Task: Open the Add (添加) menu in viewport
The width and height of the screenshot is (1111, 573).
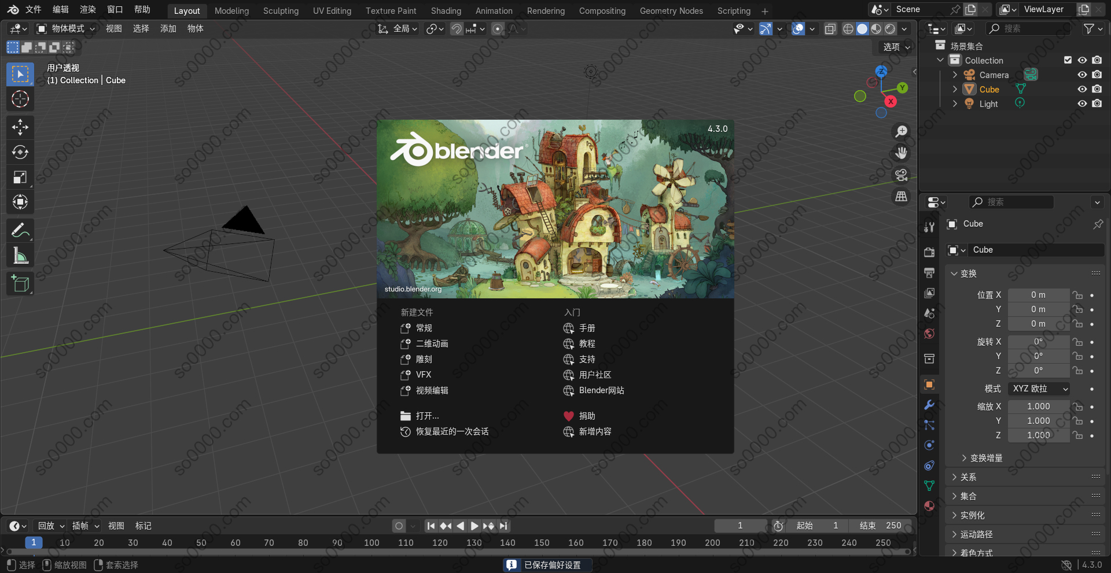Action: (x=168, y=28)
